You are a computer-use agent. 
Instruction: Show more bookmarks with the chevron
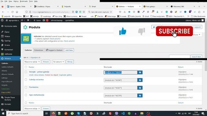[x=188, y=16]
